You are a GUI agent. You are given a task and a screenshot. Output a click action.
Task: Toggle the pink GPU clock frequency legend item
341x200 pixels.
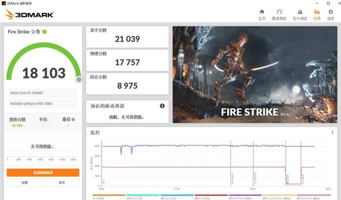(x=313, y=196)
